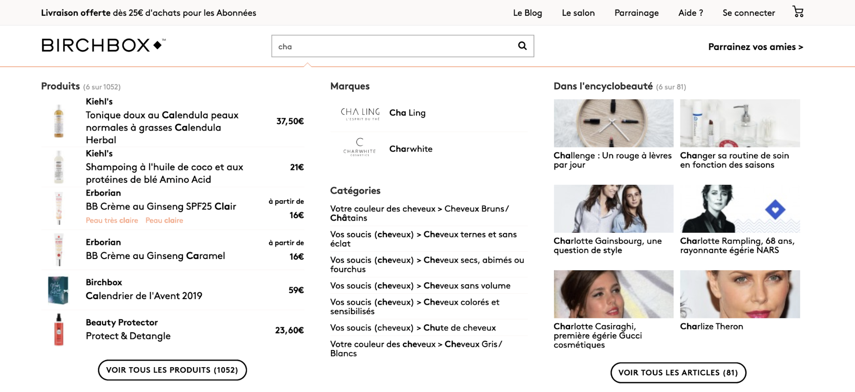Open the Charwhite brand logo

click(360, 148)
